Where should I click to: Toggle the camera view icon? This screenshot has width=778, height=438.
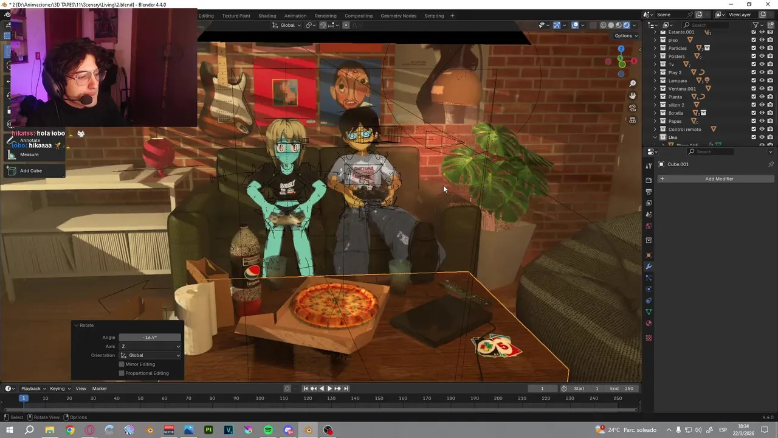[x=633, y=108]
